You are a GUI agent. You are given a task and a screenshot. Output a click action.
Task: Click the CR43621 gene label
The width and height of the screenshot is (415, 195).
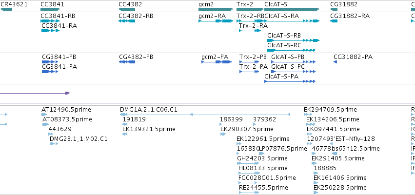(14, 4)
